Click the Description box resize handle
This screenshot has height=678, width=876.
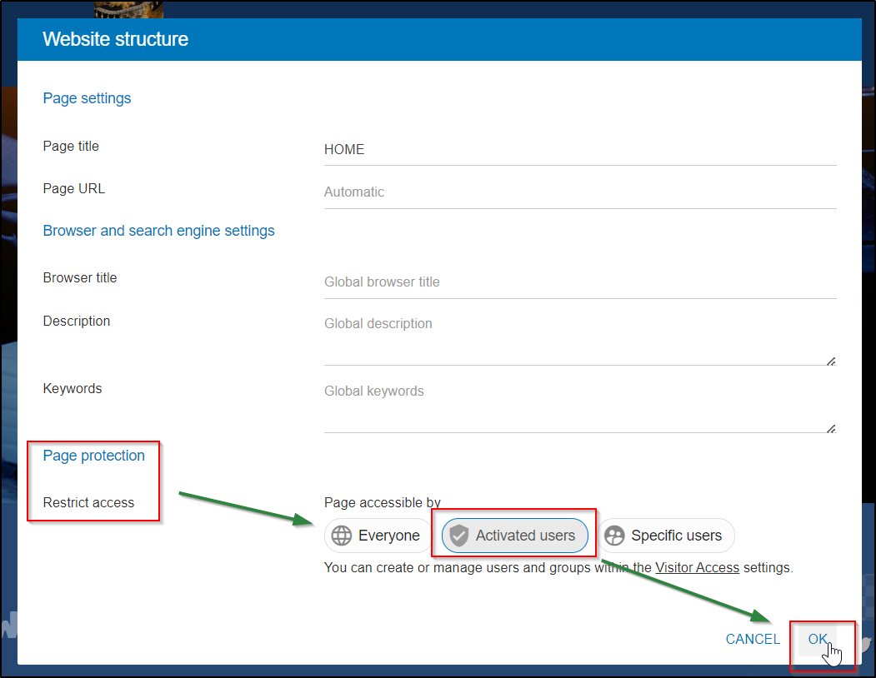click(x=830, y=361)
